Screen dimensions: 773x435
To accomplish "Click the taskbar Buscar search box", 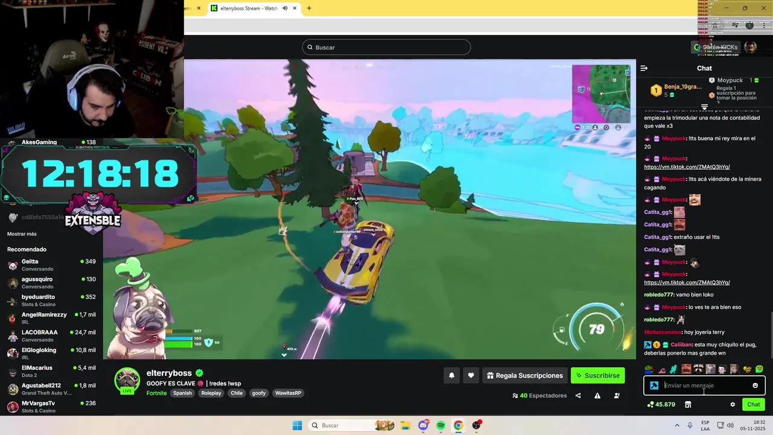I will pyautogui.click(x=353, y=425).
